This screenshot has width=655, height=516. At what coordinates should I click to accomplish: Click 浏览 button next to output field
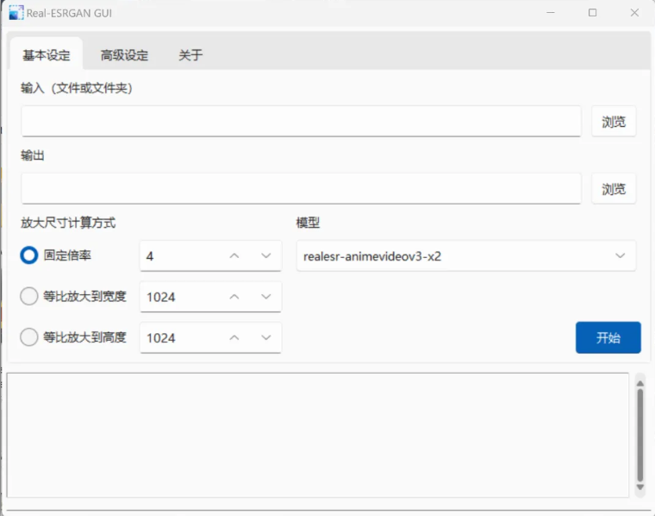click(614, 189)
